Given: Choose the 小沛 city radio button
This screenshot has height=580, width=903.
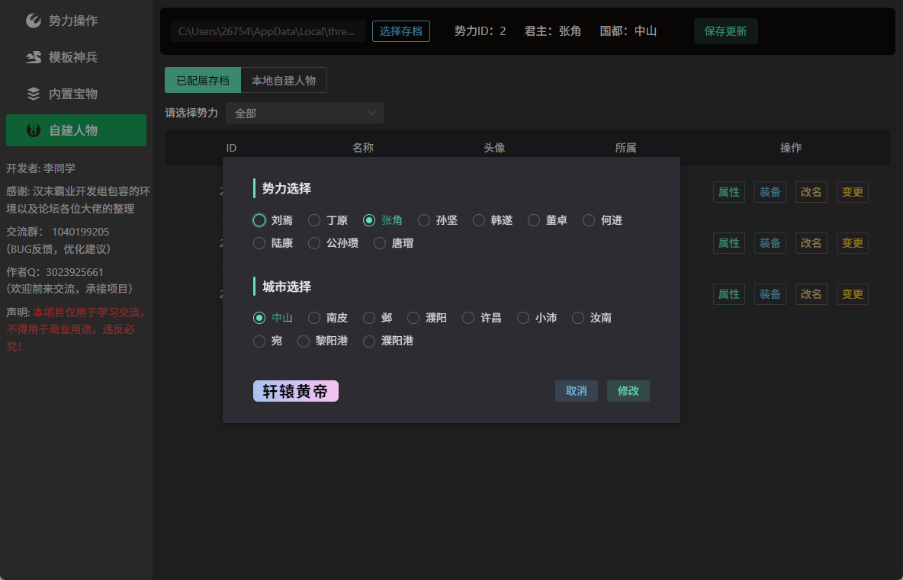Looking at the screenshot, I should click(523, 318).
